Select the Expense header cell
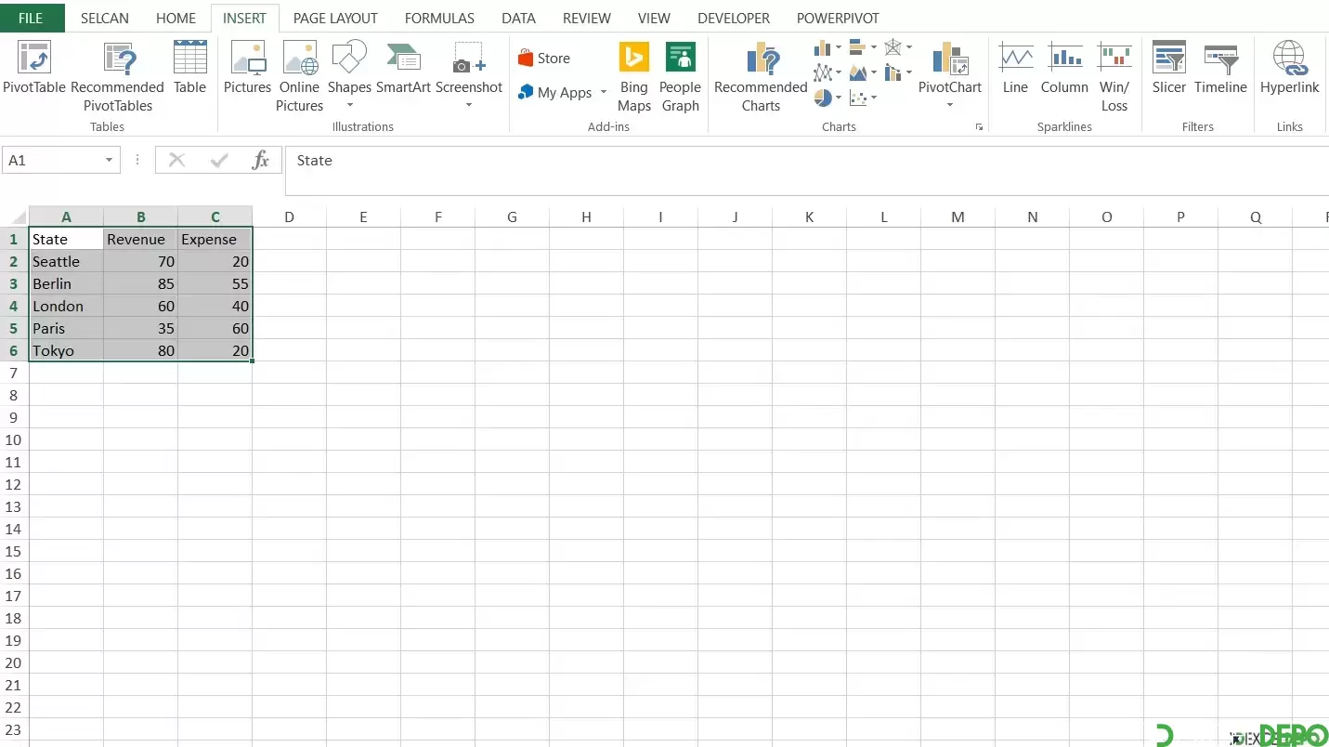1329x747 pixels. coord(215,239)
